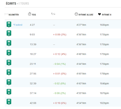Select pace 4'43"/km
121x109 pixels.
(x=81, y=83)
